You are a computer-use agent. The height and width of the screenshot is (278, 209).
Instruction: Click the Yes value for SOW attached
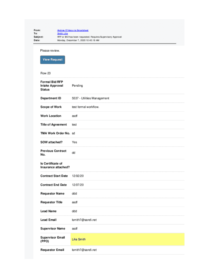pos(74,142)
